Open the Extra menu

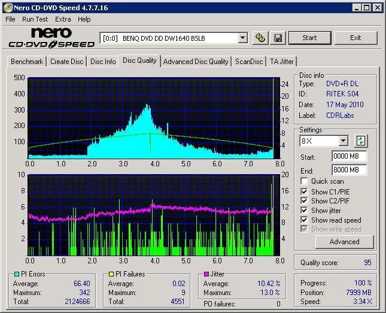63,19
